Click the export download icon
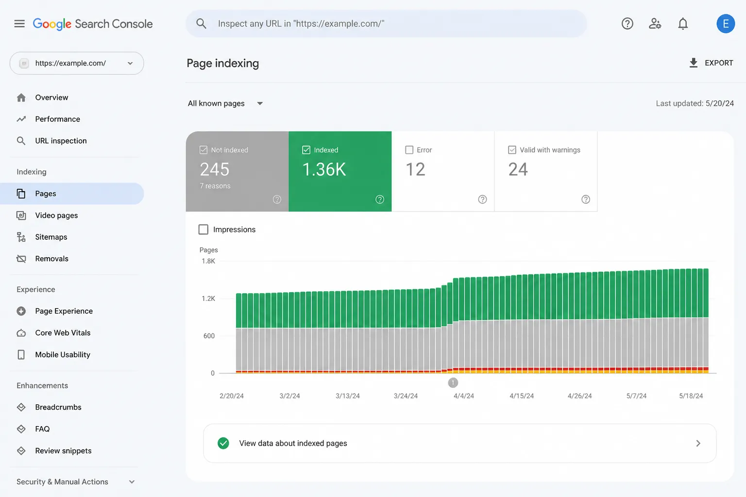Screen dimensions: 746x497 point(694,63)
